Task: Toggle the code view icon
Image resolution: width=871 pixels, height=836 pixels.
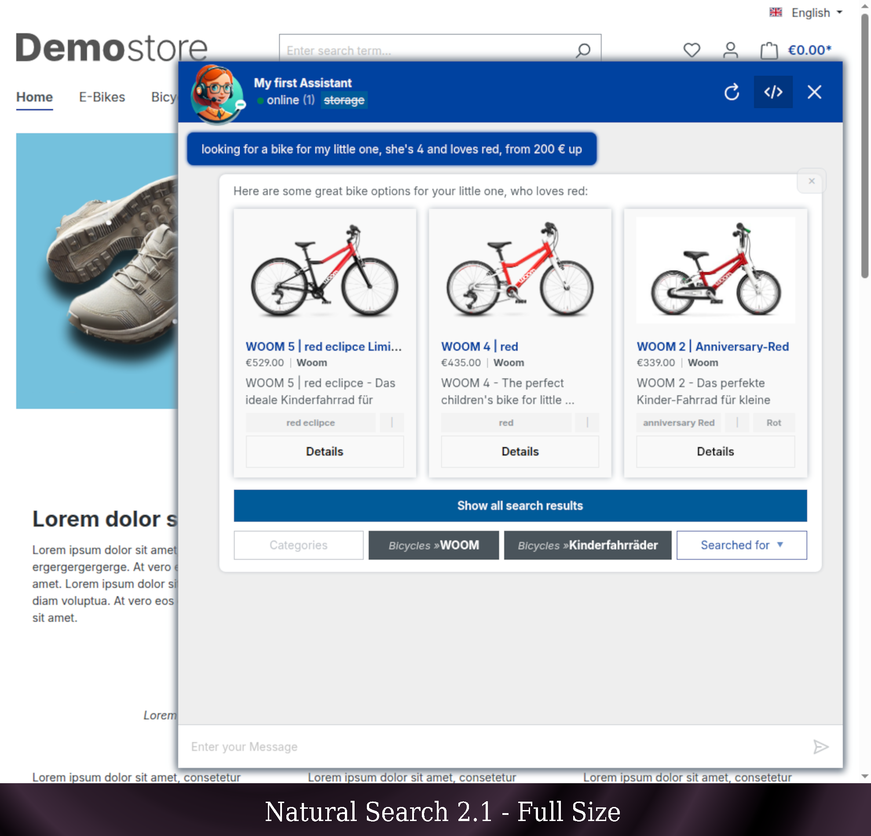Action: (x=773, y=92)
